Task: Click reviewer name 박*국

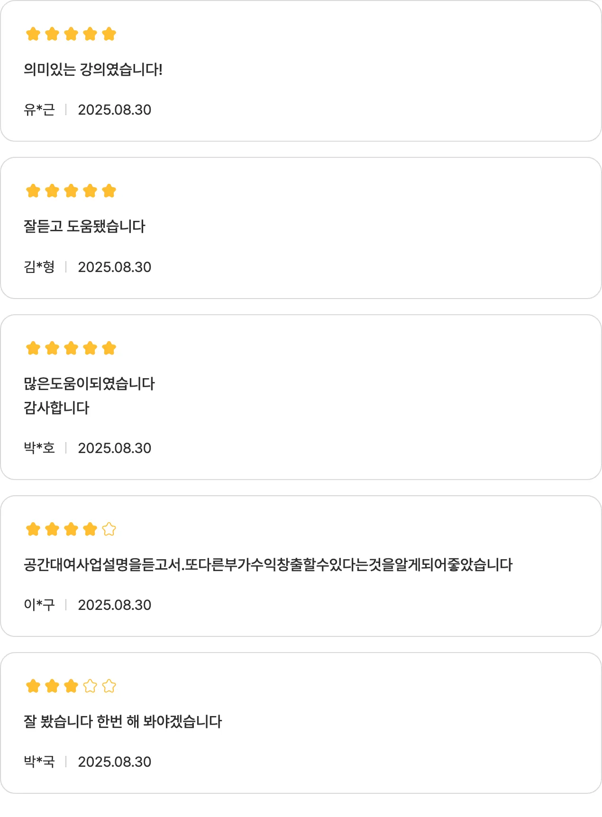Action: 39,762
